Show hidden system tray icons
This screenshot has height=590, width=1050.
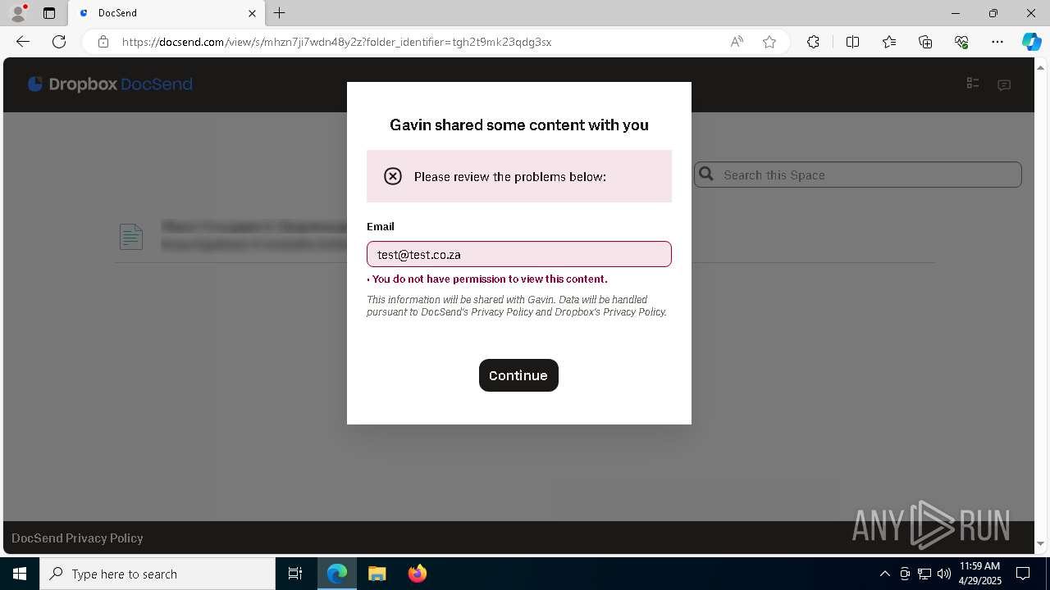pos(884,574)
